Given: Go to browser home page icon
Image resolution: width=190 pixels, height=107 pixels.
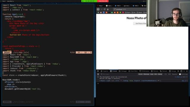Looking at the screenshot, I should (x=108, y=9).
